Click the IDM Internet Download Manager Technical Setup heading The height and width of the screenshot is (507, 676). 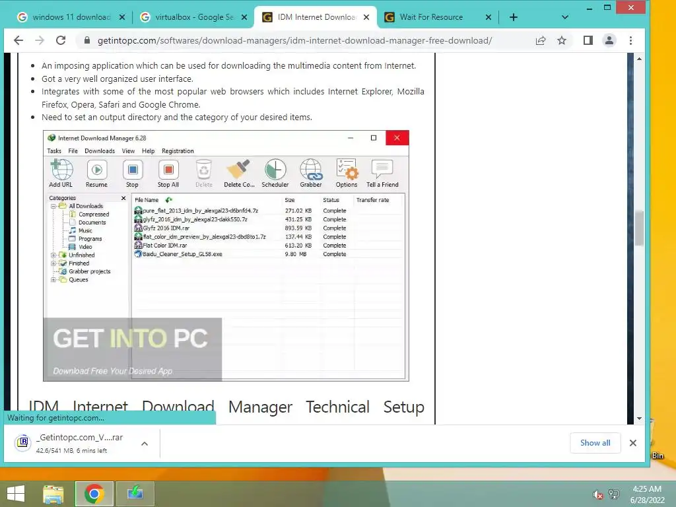coord(226,407)
